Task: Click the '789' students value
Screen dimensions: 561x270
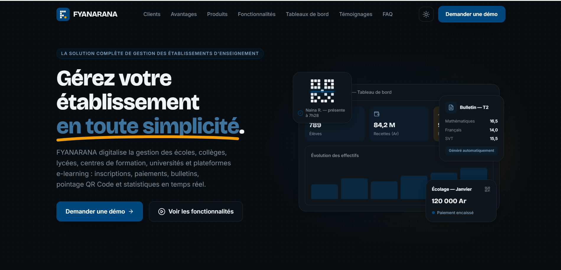Action: 315,125
